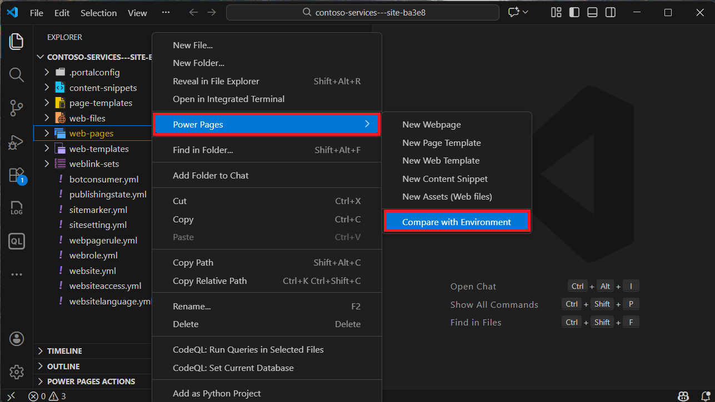Click the Accounts icon in activity bar

click(x=16, y=339)
